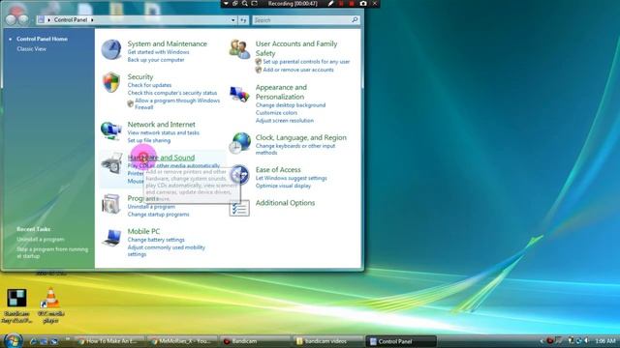This screenshot has width=620, height=348.
Task: Click Check for updates link
Action: (149, 85)
